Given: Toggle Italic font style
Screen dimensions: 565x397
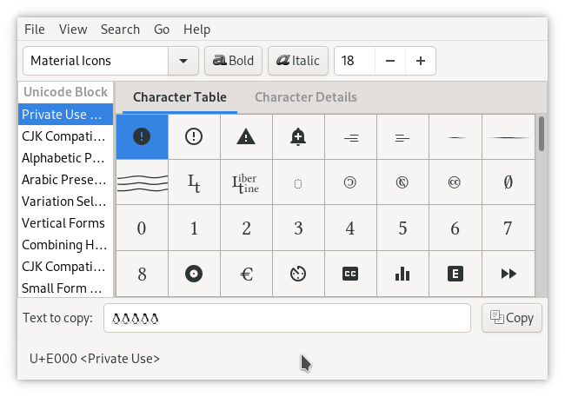Looking at the screenshot, I should (x=297, y=61).
